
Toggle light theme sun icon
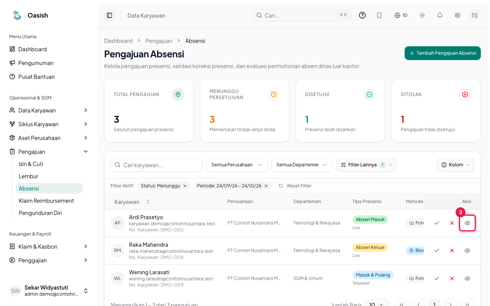tap(422, 15)
